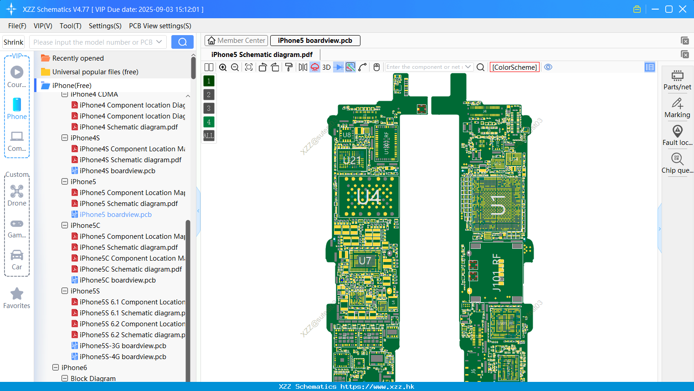The height and width of the screenshot is (391, 694).
Task: Show board layer 4
Action: click(209, 122)
